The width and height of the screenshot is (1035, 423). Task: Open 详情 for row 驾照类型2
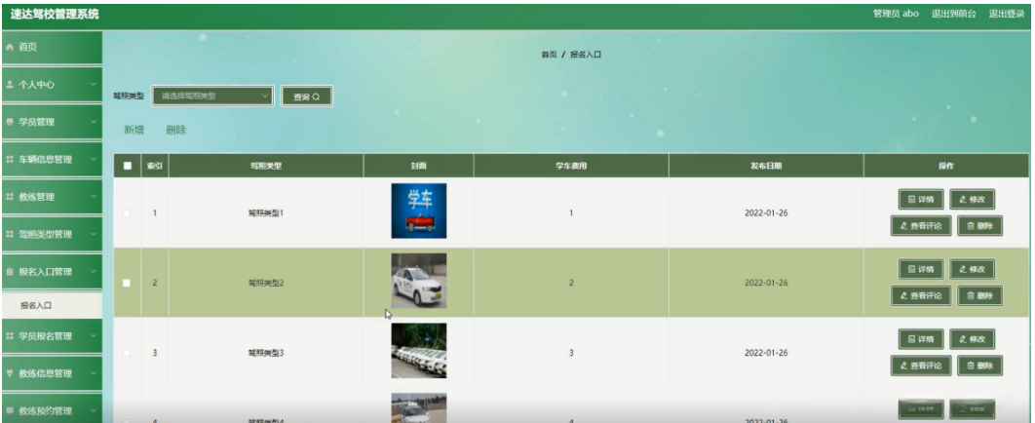(921, 269)
